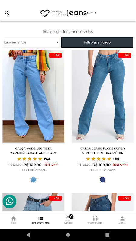The width and height of the screenshot is (136, 241).
Task: Select the Departamentos tab
Action: (x=41, y=220)
